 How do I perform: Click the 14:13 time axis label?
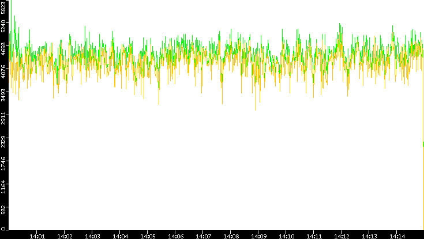point(369,236)
